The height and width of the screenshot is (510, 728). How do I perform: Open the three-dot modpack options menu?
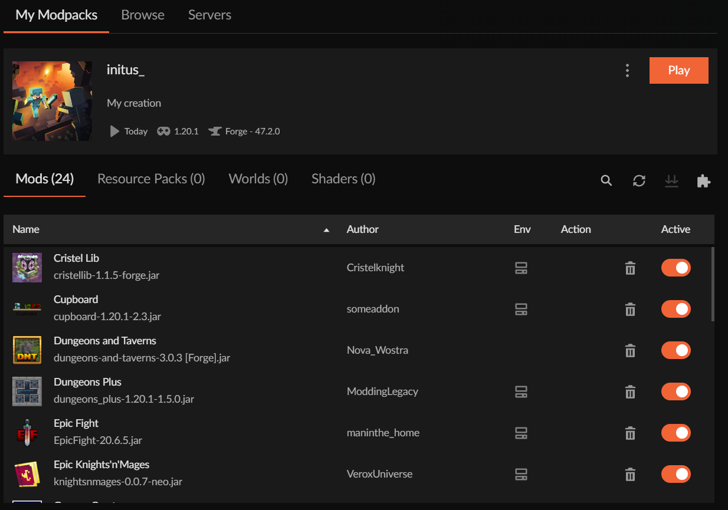[x=627, y=71]
